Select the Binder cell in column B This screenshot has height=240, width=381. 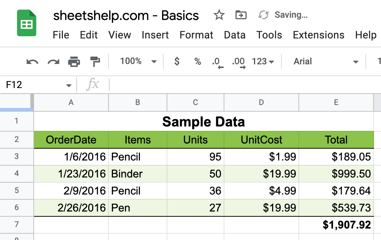pyautogui.click(x=137, y=173)
